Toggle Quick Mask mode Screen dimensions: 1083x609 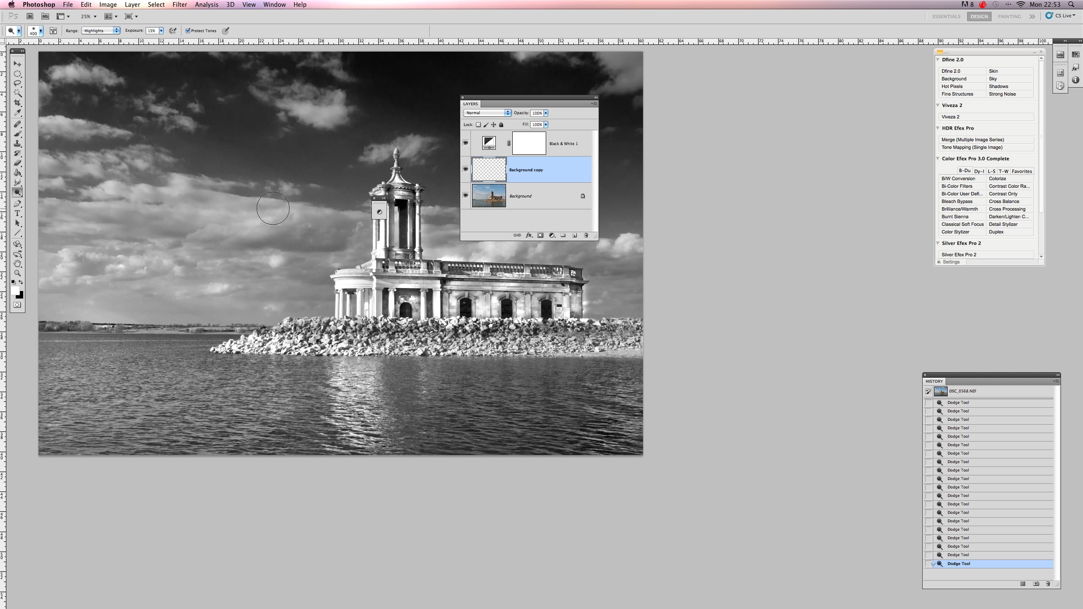(17, 305)
